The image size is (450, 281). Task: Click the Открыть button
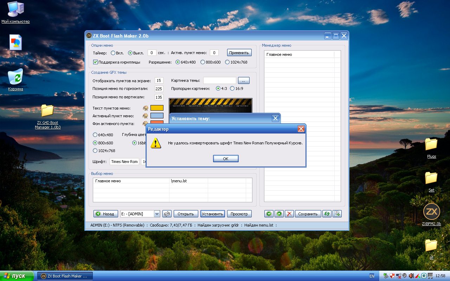(x=186, y=214)
